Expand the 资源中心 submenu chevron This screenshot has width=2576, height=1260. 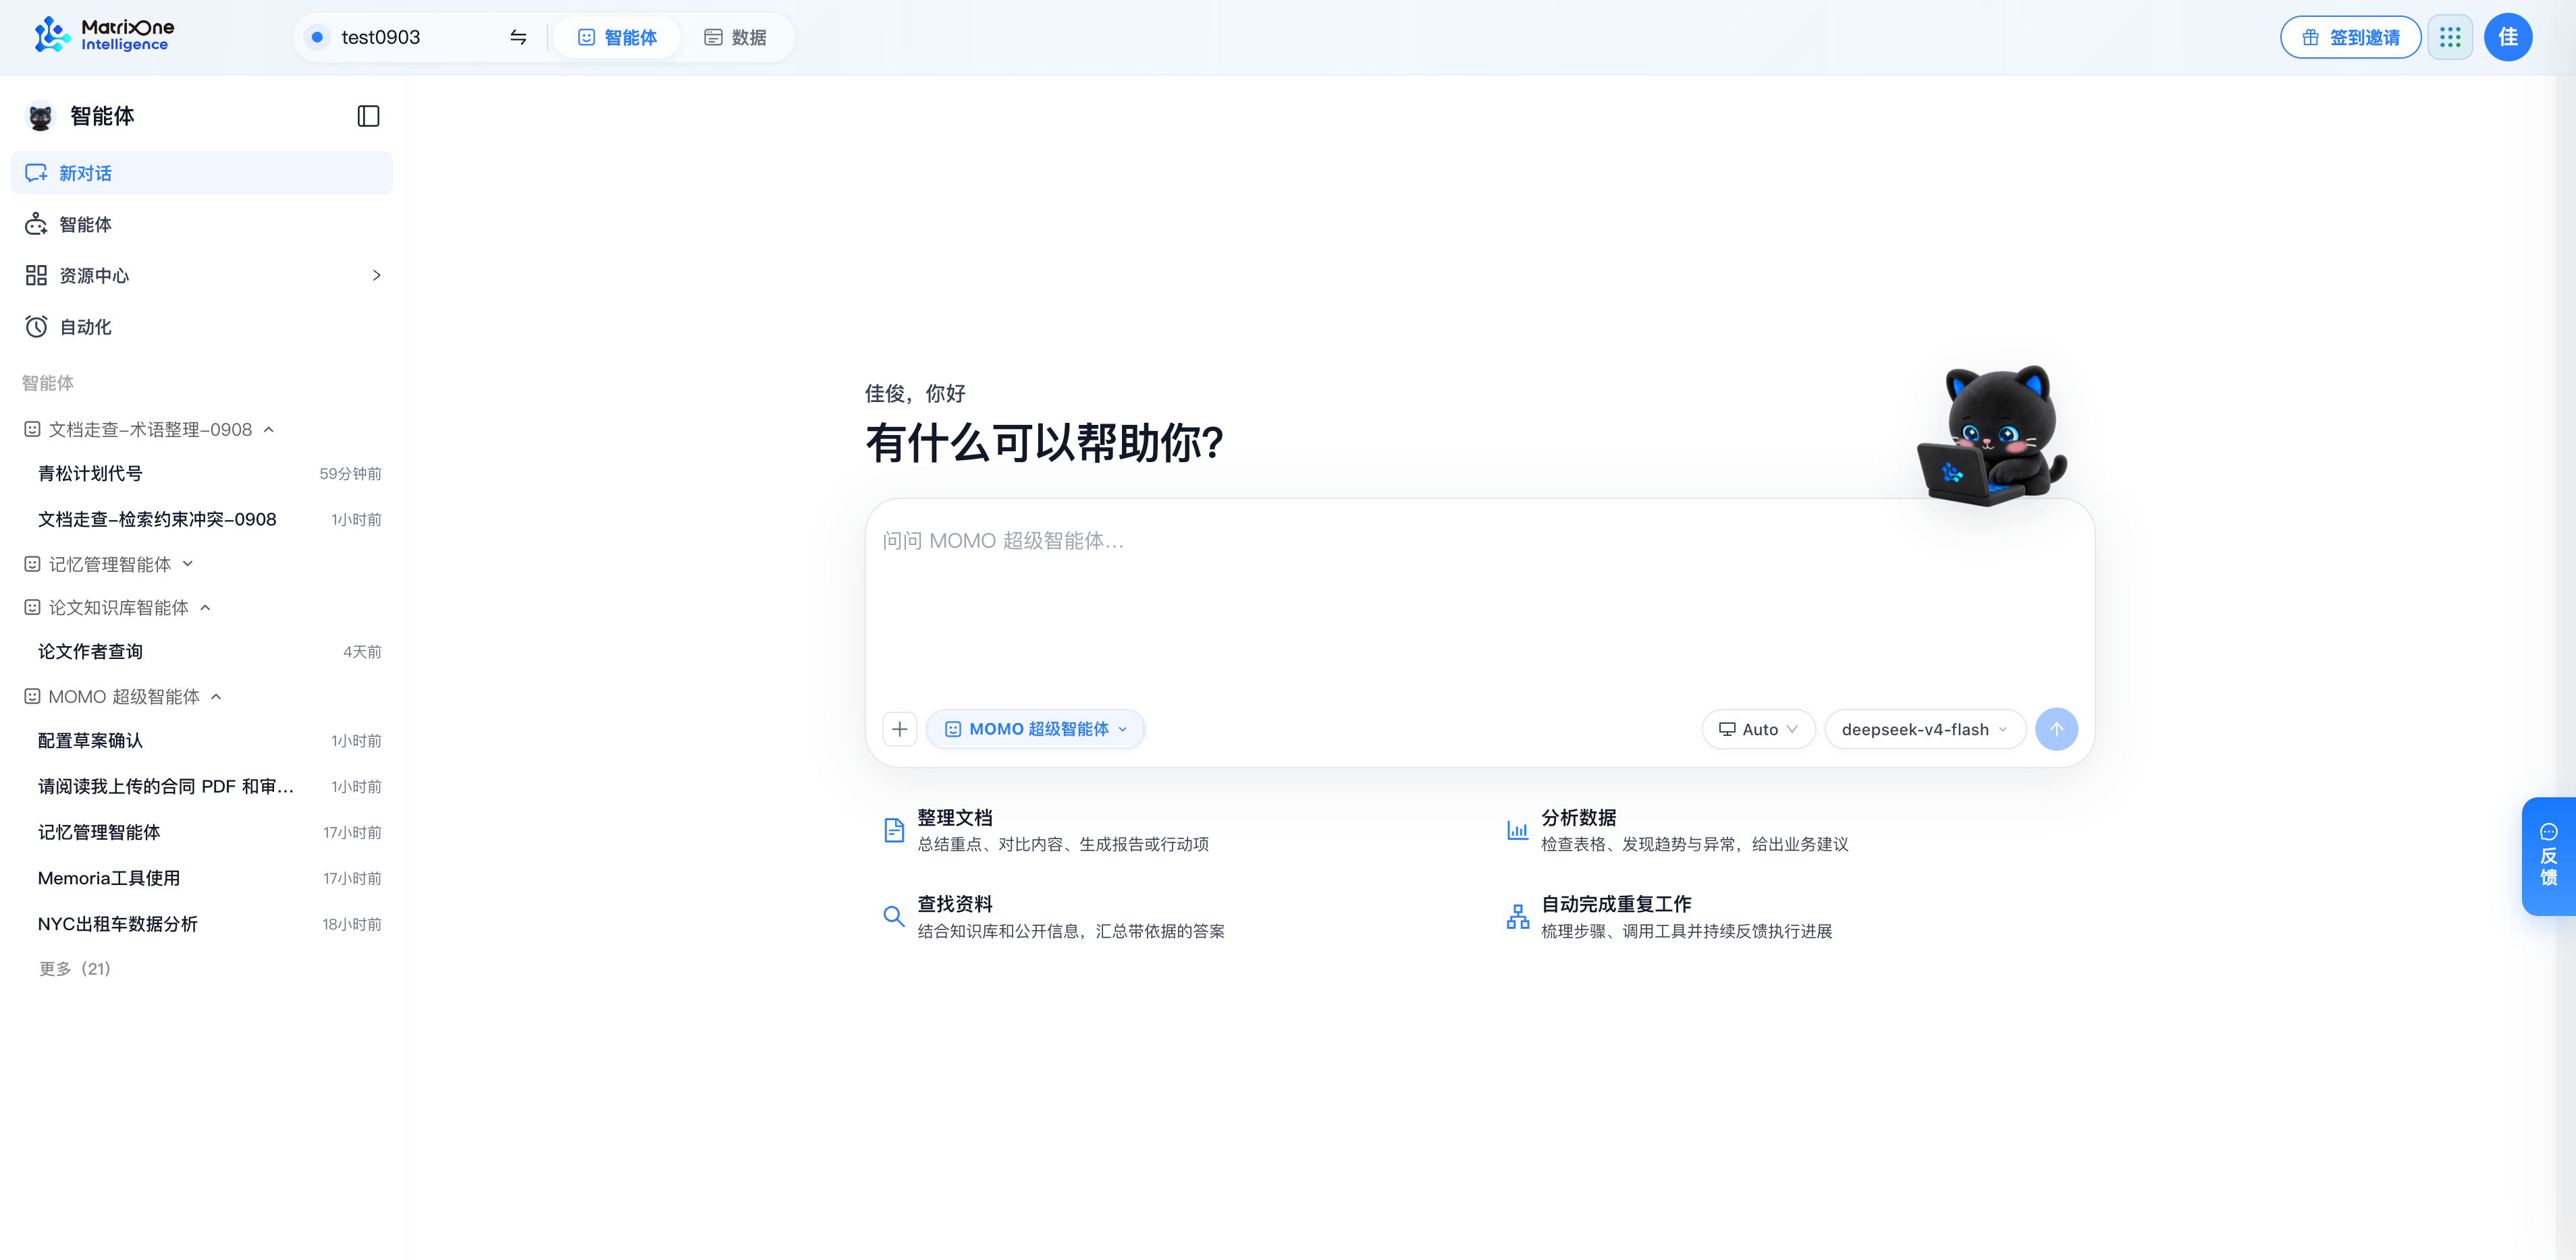[x=376, y=275]
